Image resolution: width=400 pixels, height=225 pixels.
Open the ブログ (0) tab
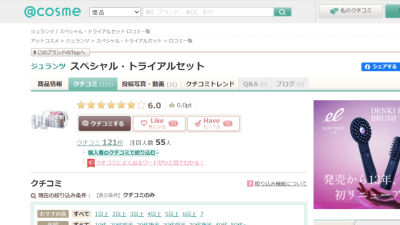coord(290,84)
